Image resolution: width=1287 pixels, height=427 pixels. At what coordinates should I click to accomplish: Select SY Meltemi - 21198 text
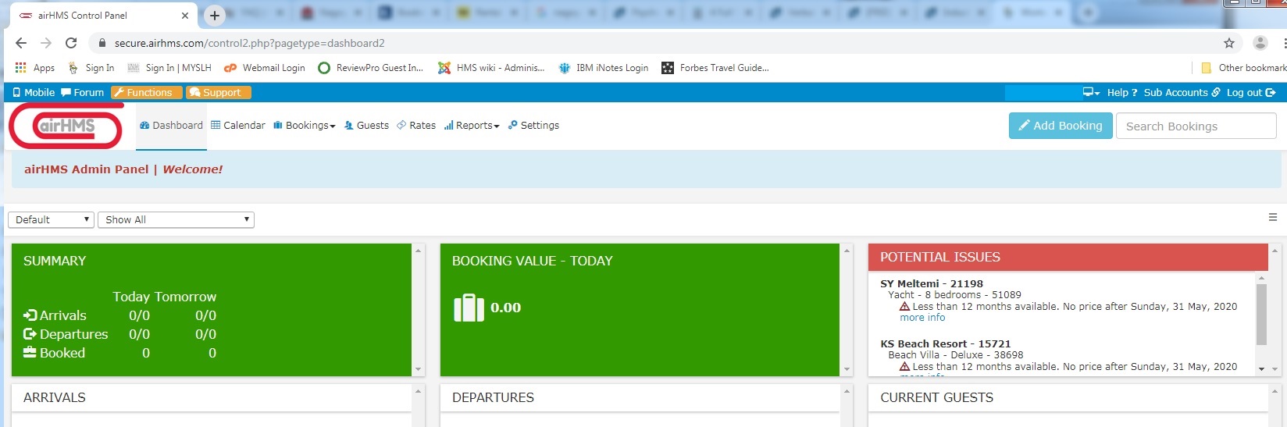point(932,283)
